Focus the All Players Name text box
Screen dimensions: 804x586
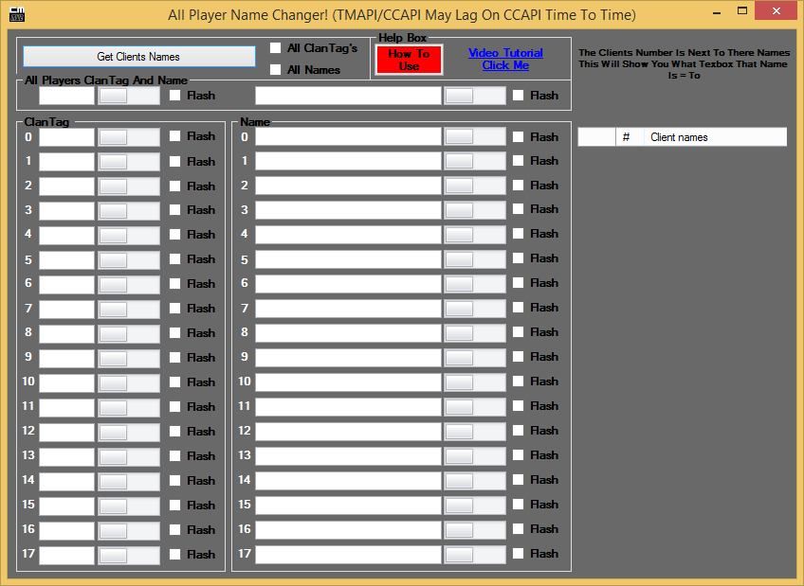tap(348, 96)
